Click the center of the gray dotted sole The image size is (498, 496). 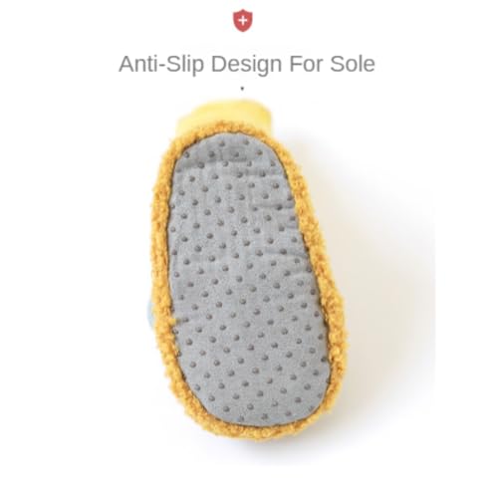pyautogui.click(x=247, y=282)
